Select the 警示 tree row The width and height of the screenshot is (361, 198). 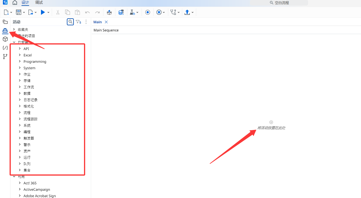(x=51, y=145)
